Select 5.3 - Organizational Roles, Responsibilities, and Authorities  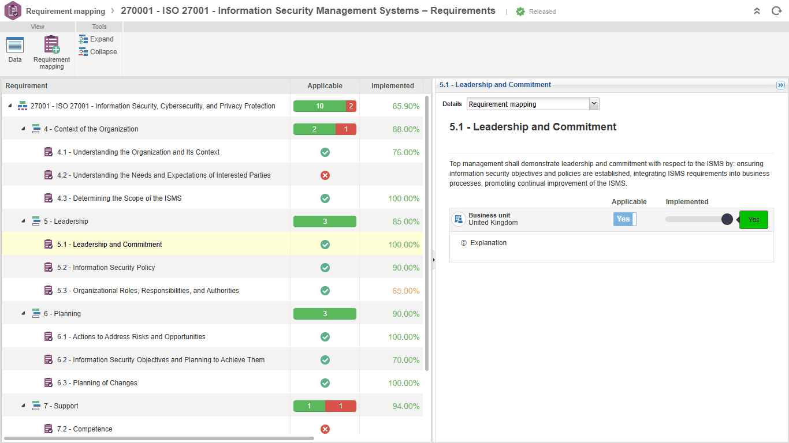click(x=213, y=291)
